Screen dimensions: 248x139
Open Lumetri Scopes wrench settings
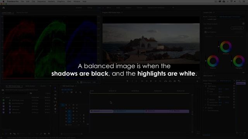pos(78,82)
